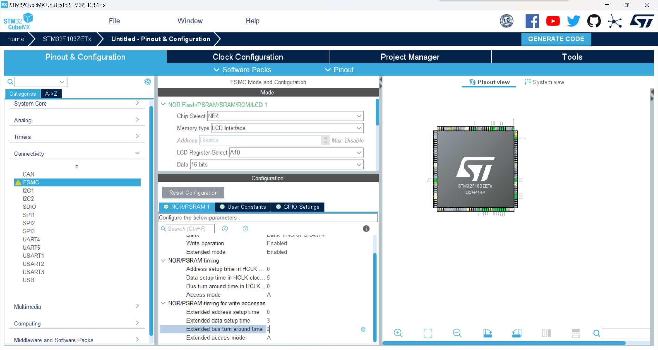Open the ST community network icon

point(614,21)
